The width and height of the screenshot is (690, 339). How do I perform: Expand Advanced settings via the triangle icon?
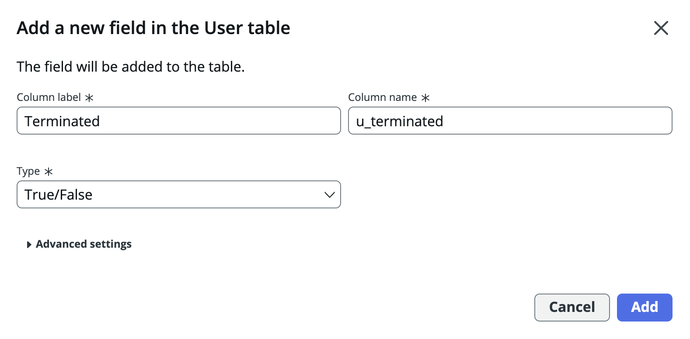[29, 245]
